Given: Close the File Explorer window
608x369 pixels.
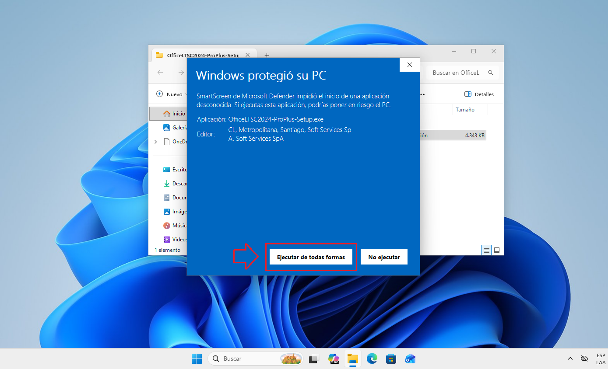Looking at the screenshot, I should pos(493,51).
